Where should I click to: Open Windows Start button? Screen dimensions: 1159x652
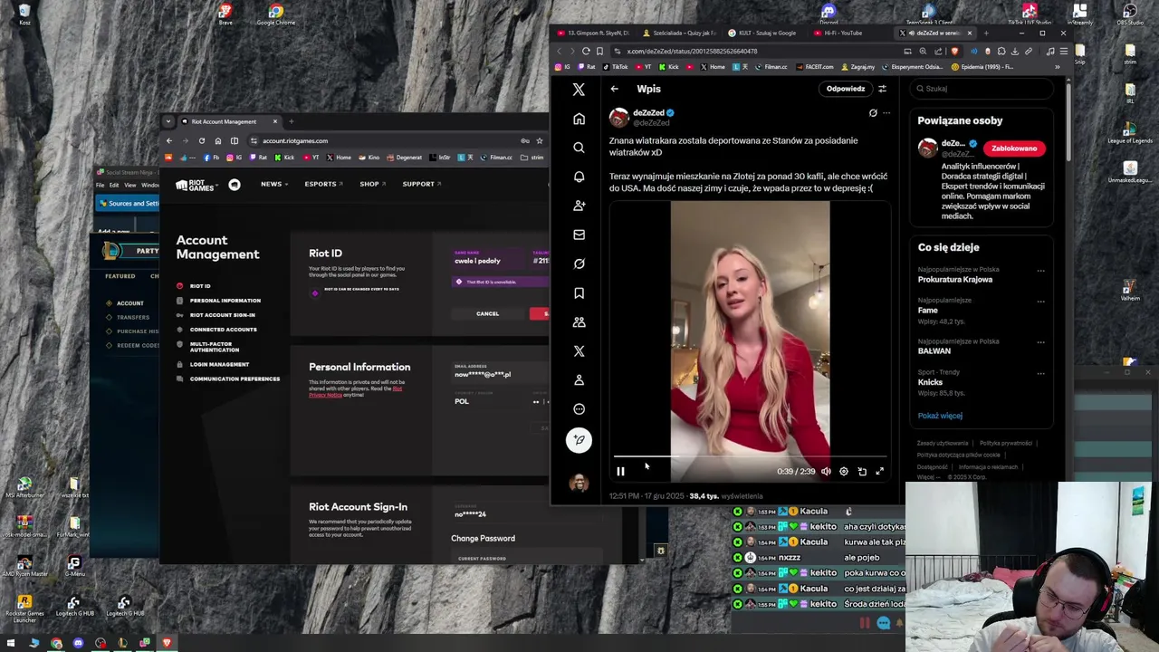(12, 643)
